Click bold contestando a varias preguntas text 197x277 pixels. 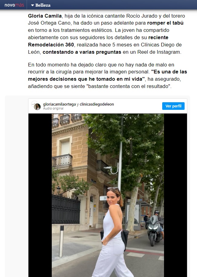coord(82,52)
